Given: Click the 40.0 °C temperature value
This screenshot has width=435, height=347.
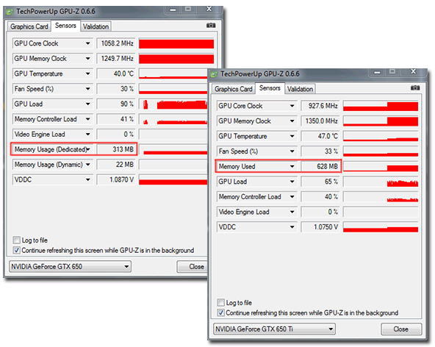Looking at the screenshot, I should click(116, 74).
